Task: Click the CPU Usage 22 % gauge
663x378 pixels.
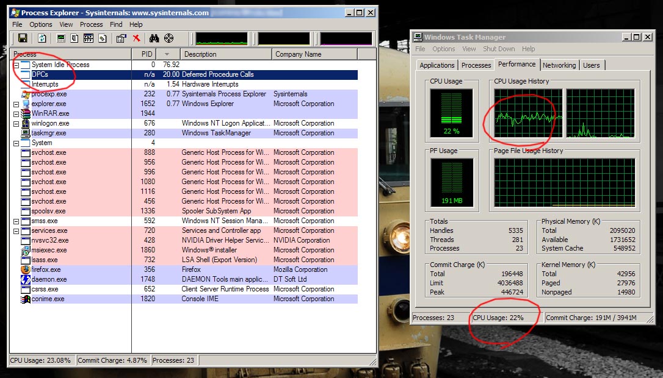Action: pyautogui.click(x=452, y=113)
